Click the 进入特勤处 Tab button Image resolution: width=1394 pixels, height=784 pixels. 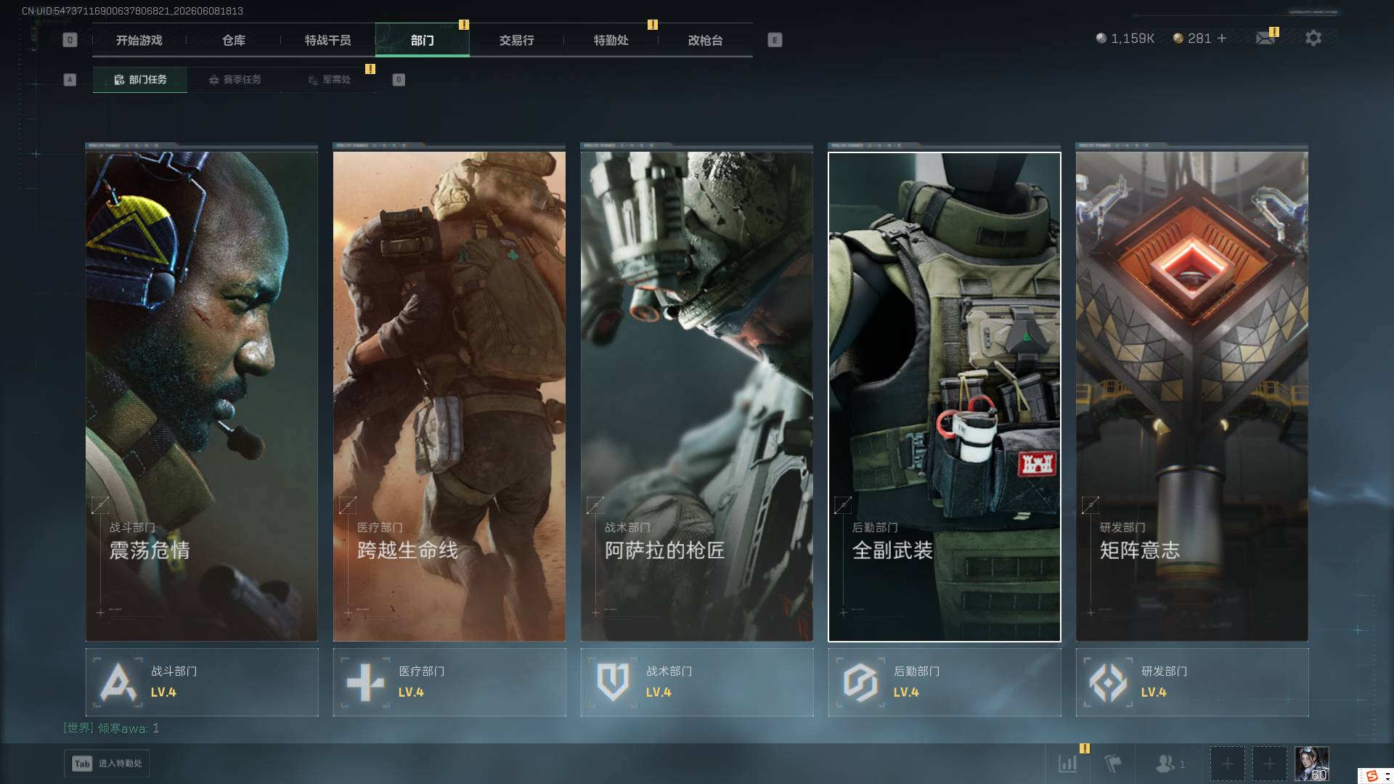[107, 763]
